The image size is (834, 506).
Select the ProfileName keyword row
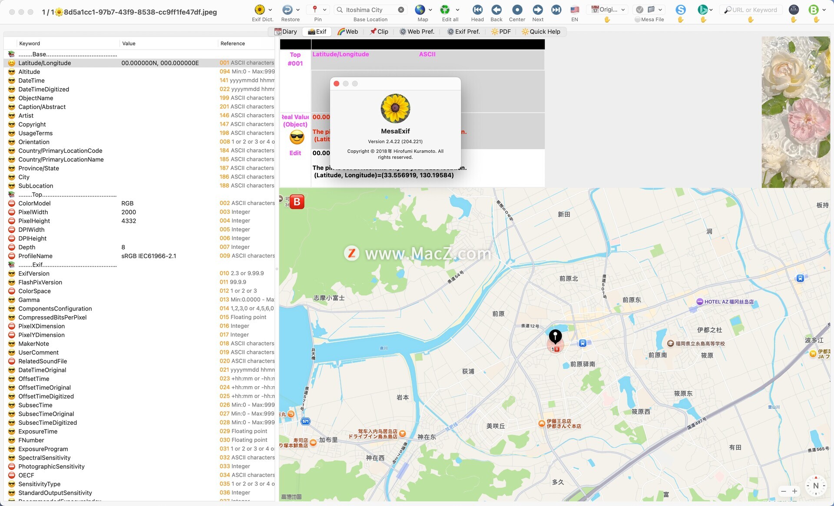tap(139, 256)
